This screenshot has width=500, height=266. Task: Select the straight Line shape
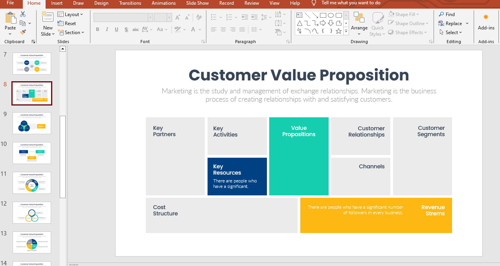pyautogui.click(x=307, y=15)
